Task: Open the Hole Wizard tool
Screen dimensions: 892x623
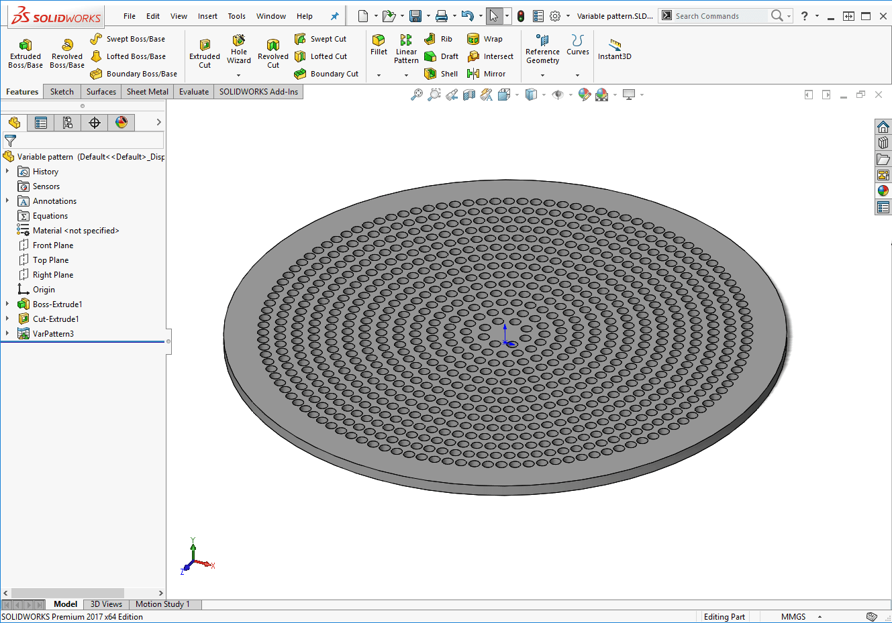Action: pyautogui.click(x=238, y=50)
